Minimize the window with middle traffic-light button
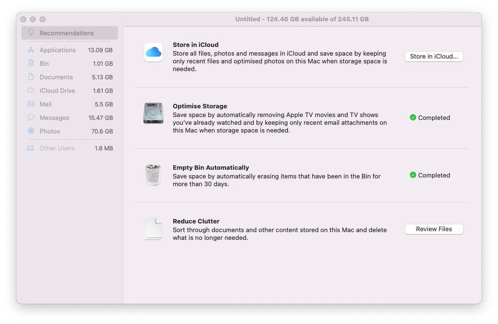The height and width of the screenshot is (324, 498). tap(33, 19)
